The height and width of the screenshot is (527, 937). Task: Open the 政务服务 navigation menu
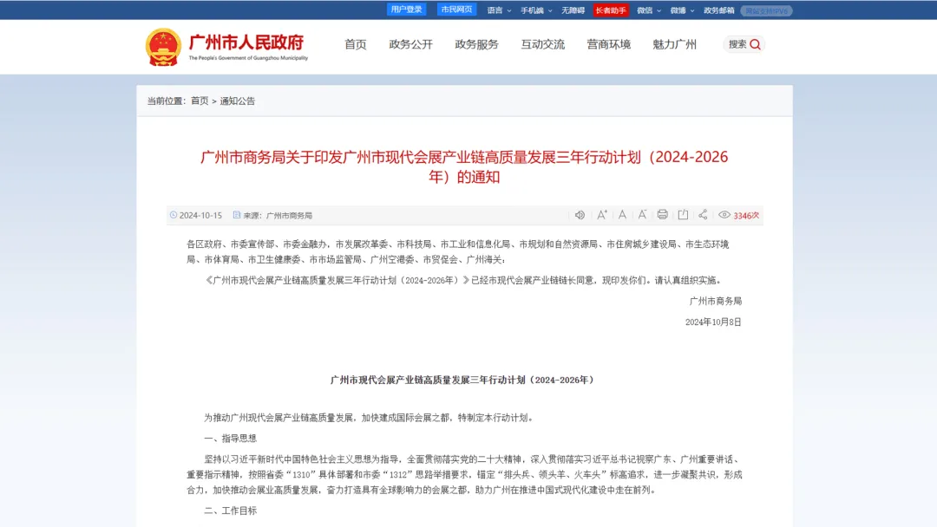(x=476, y=45)
